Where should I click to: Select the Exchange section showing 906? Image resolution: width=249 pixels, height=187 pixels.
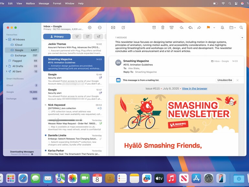click(22, 99)
